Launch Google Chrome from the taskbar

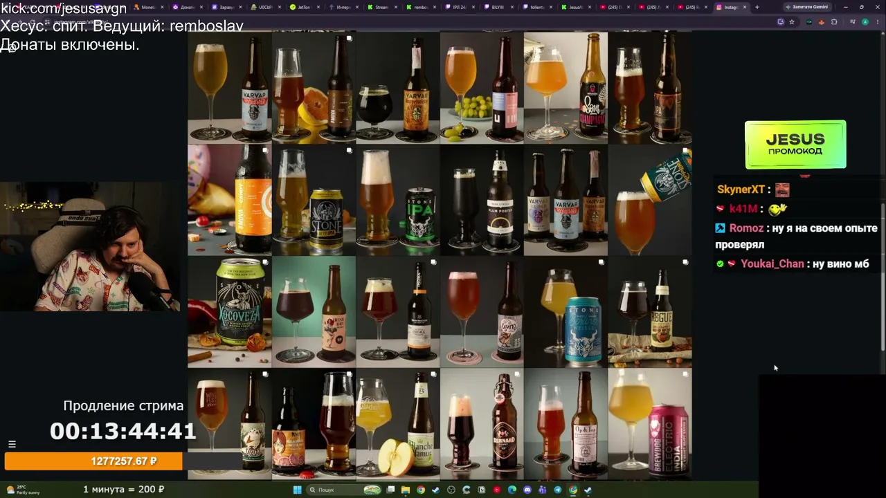pos(421,490)
